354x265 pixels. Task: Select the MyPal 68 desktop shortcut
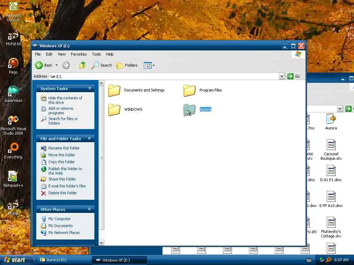[13, 38]
